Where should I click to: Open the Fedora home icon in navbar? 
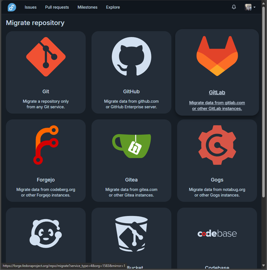12,7
